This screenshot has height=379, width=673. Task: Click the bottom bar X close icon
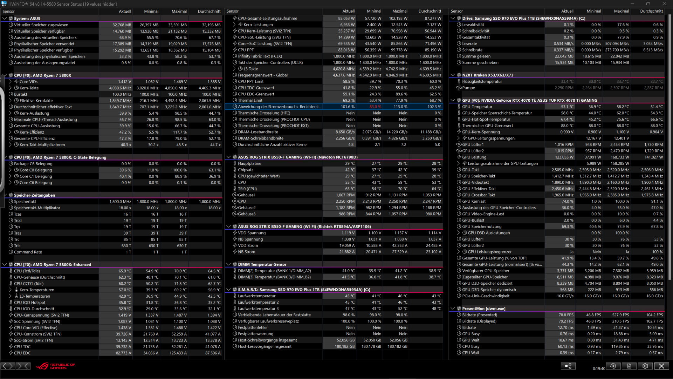(661, 366)
